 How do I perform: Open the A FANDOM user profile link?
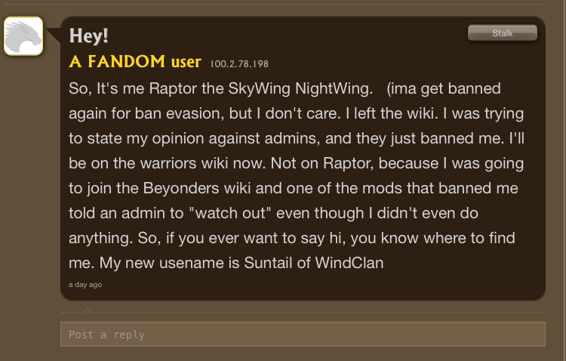pos(135,61)
